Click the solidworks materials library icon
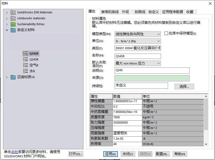 point(13,18)
